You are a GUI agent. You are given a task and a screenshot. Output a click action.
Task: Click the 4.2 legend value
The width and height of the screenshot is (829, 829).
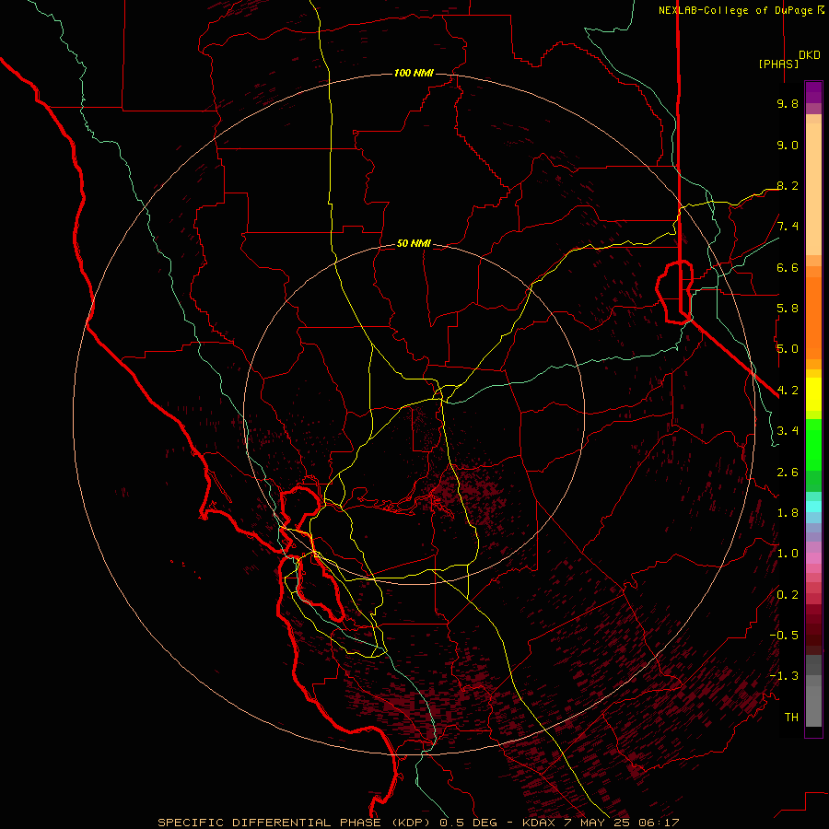[788, 391]
